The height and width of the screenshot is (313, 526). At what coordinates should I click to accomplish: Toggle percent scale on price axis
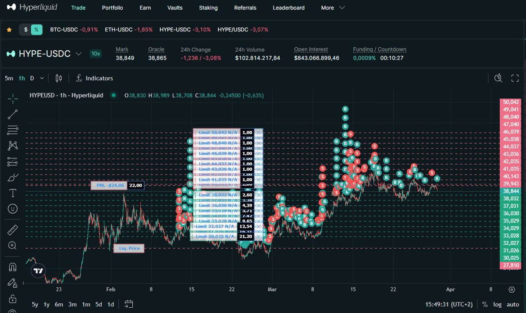485,304
